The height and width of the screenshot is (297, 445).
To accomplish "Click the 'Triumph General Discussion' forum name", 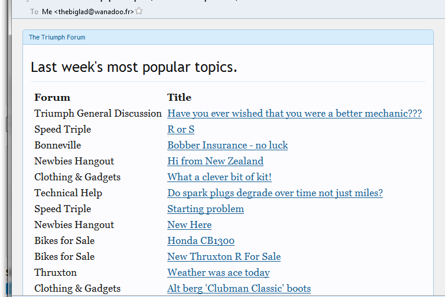I will click(x=98, y=114).
